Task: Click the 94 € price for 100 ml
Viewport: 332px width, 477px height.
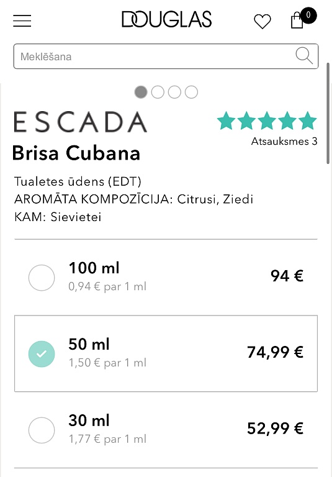Action: click(x=287, y=276)
